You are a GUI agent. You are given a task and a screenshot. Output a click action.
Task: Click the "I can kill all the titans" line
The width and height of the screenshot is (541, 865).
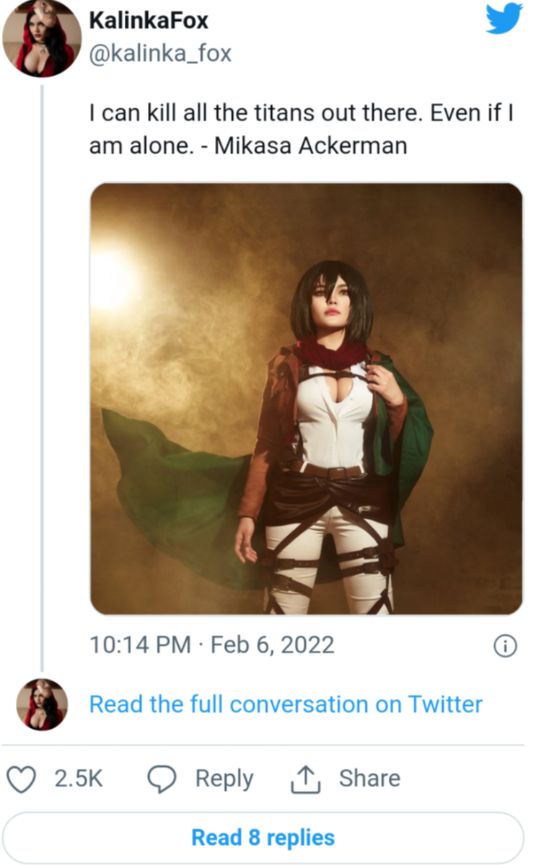pyautogui.click(x=301, y=113)
